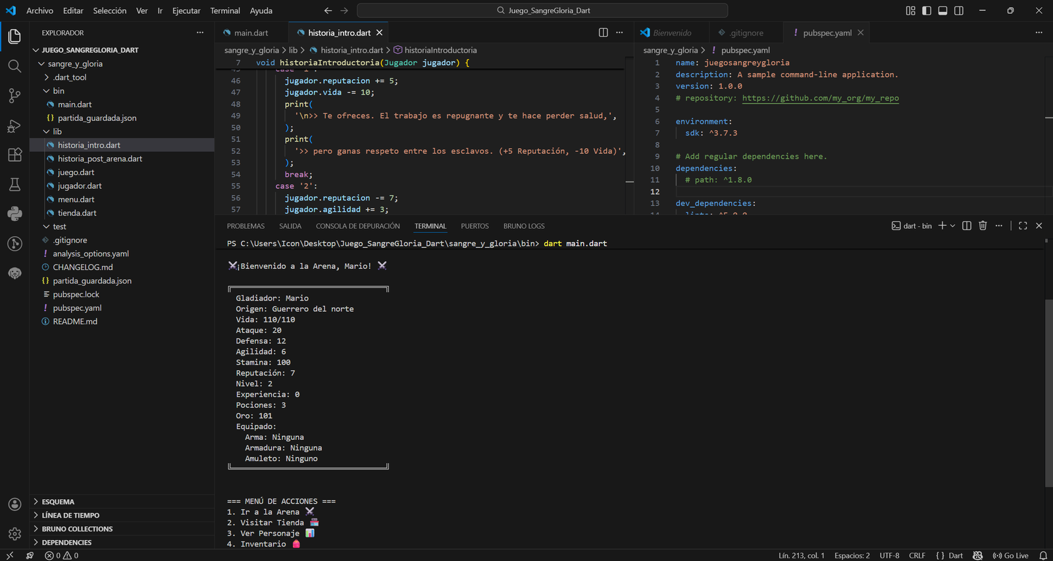Open the Testing flask view

[14, 185]
